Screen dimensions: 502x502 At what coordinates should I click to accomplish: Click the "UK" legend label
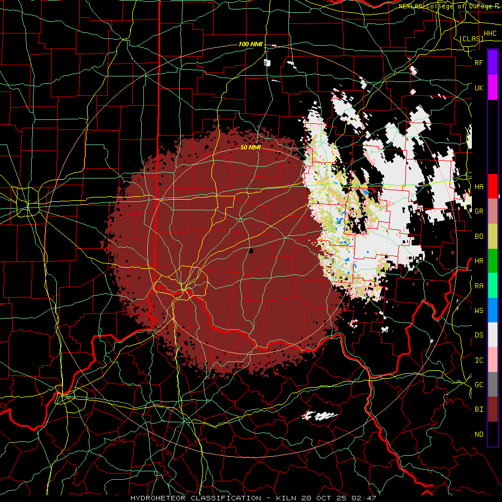[479, 88]
